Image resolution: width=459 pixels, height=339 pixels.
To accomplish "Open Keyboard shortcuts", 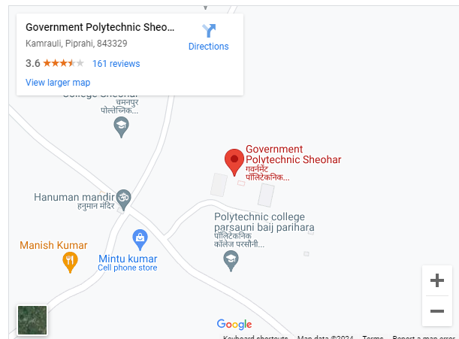I will [255, 337].
